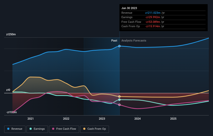Click the teal Earnings legend dot
Viewport: 213px width, 136px height.
[31, 129]
